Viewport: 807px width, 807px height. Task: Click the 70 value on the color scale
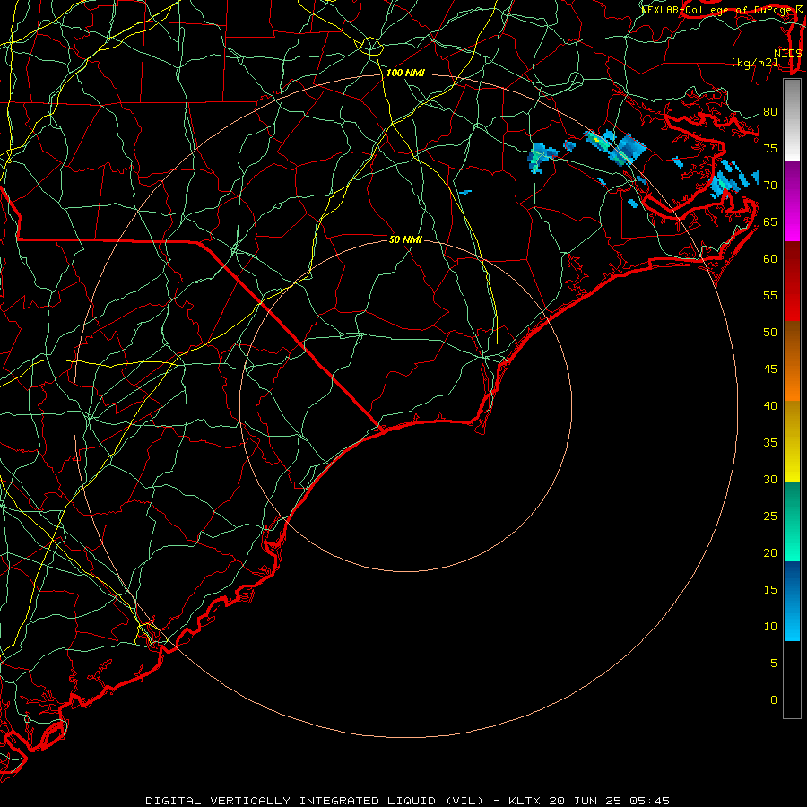770,186
